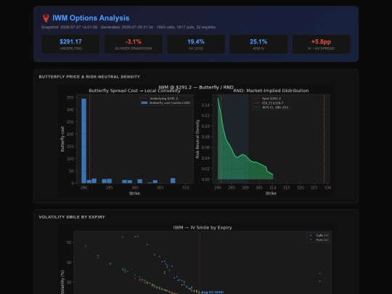Open the -3.1% 52-Week Drawdown card

pos(134,44)
